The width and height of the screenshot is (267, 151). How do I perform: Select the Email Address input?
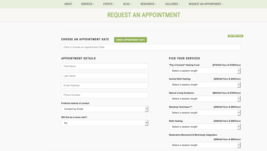(x=105, y=85)
